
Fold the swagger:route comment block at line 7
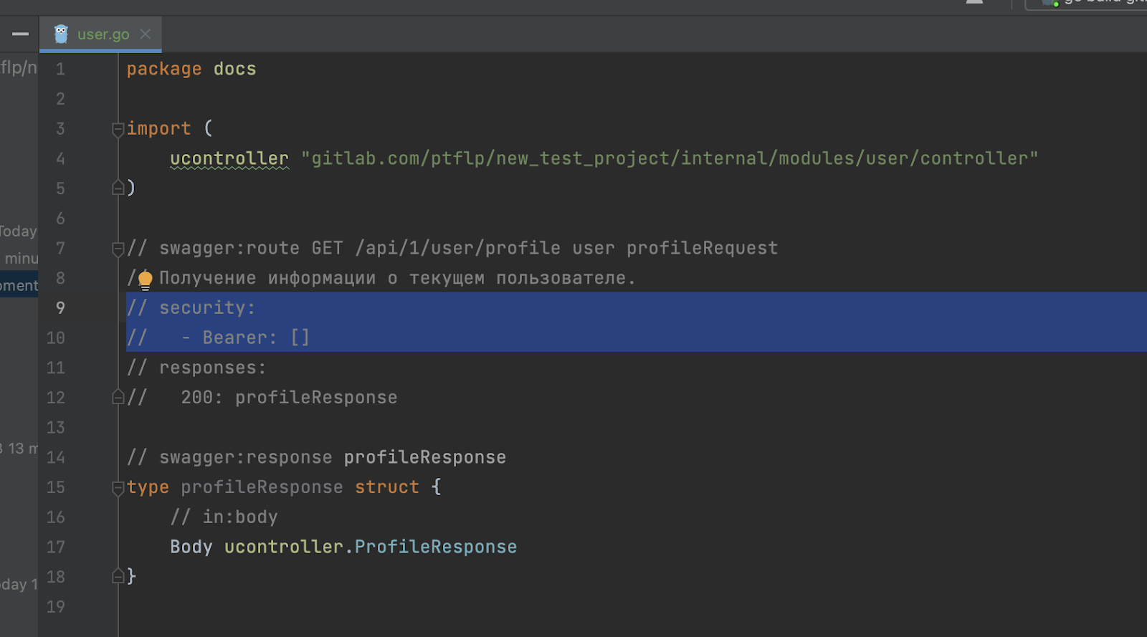[x=118, y=249]
